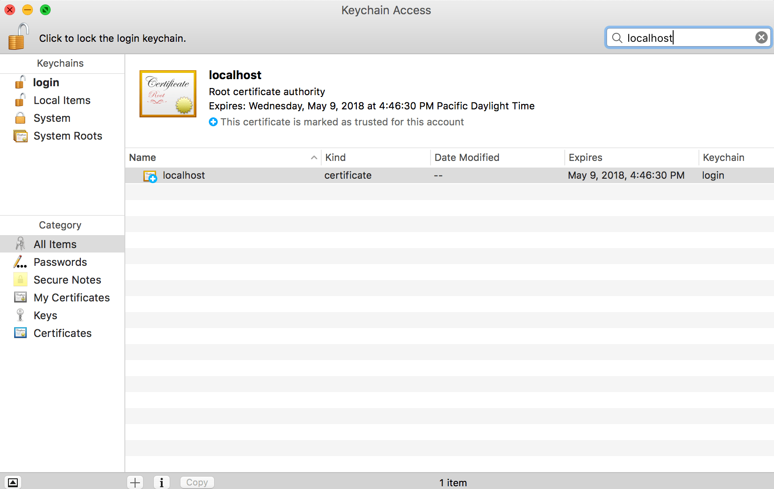Show the Secure Notes category
Screen dimensions: 774x489
click(62, 280)
